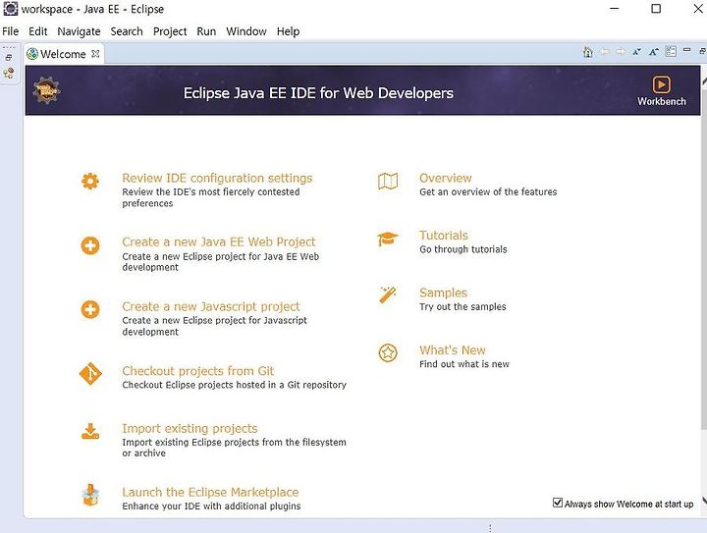Image resolution: width=707 pixels, height=533 pixels.
Task: Open Create a new Java EE Web Project
Action: [x=219, y=241]
